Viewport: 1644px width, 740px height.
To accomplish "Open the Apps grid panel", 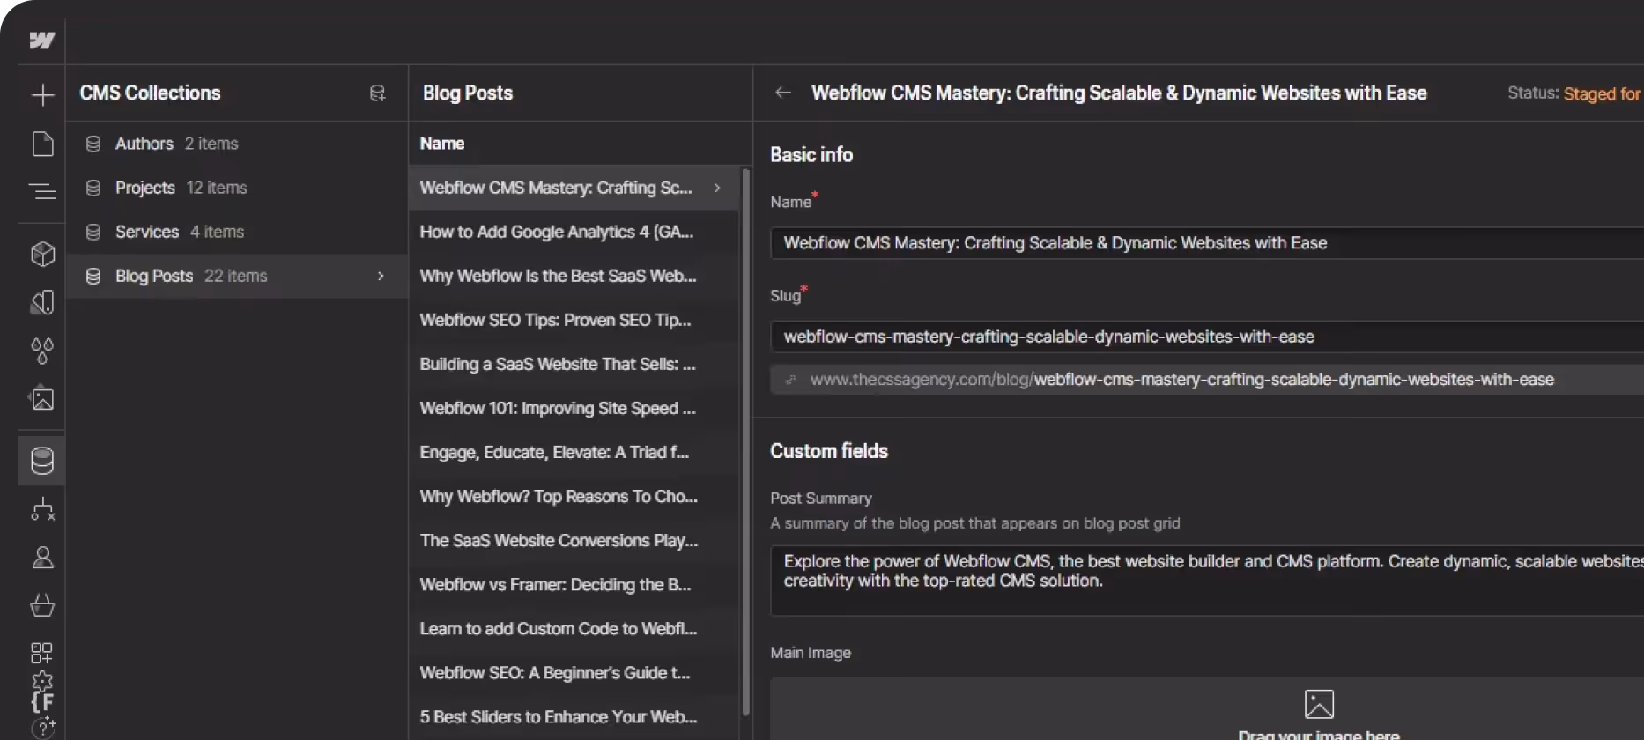I will [42, 653].
